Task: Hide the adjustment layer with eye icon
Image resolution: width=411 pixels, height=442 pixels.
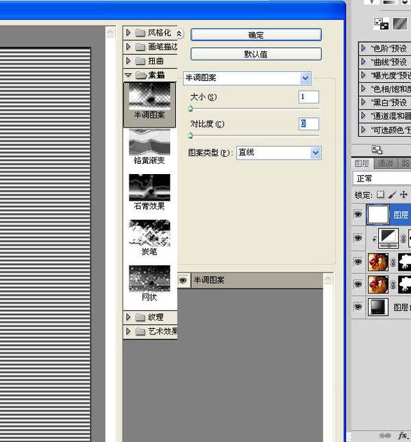Action: click(x=358, y=238)
